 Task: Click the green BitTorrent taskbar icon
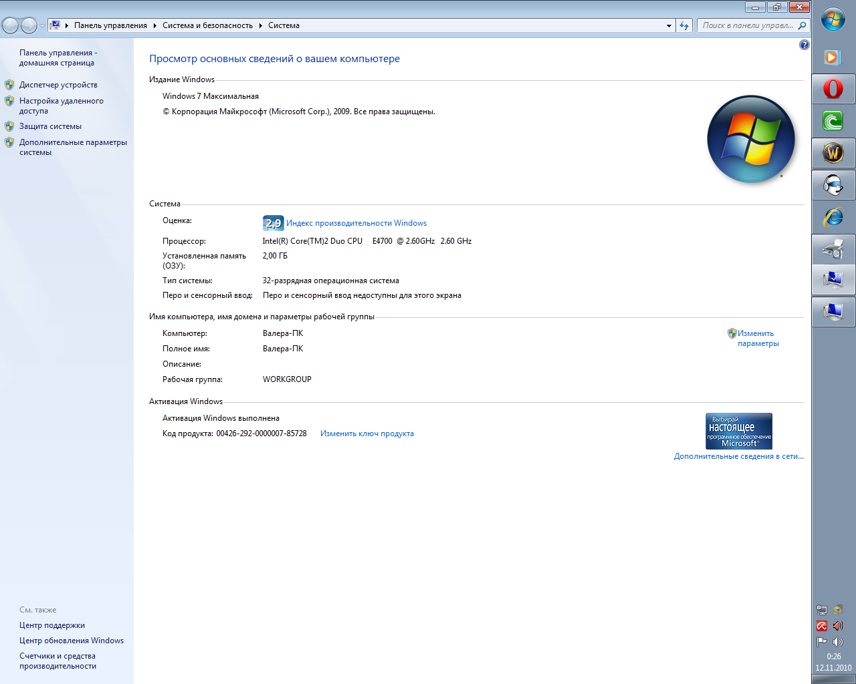[x=833, y=121]
